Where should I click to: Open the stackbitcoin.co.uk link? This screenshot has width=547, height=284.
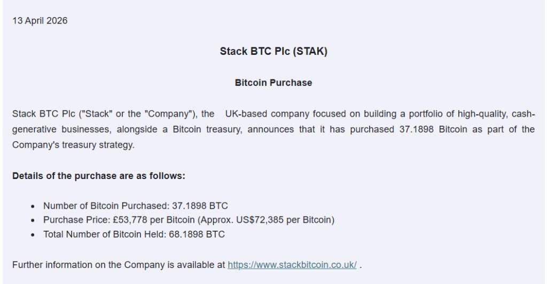[292, 265]
